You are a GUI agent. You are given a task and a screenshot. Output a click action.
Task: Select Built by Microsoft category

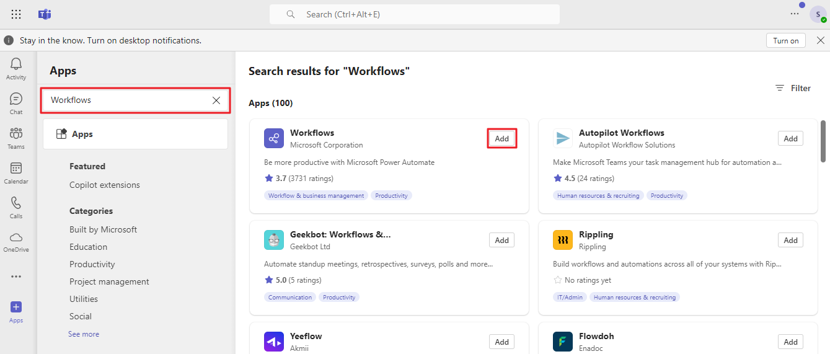103,229
